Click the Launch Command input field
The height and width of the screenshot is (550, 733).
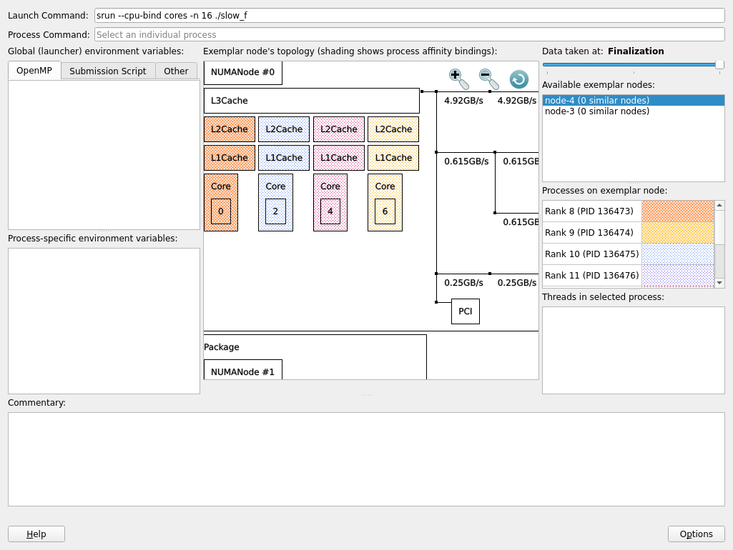(x=410, y=16)
